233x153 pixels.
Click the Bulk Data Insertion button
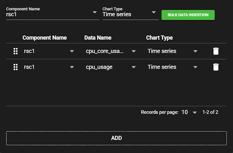pos(188,15)
